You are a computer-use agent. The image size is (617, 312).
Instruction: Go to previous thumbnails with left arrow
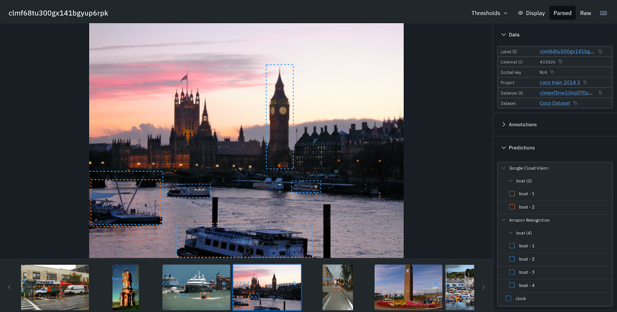[10, 287]
